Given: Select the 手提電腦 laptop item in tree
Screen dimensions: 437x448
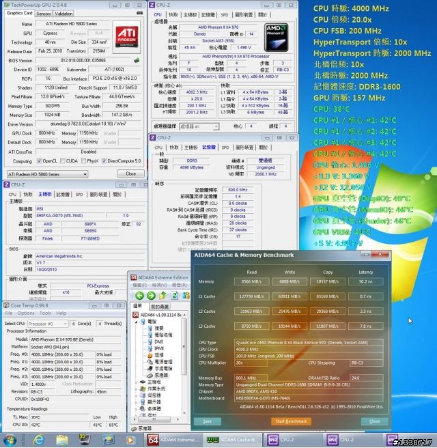Looking at the screenshot, I should [160, 368].
